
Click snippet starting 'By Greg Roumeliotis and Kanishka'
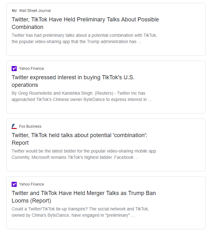(82, 96)
